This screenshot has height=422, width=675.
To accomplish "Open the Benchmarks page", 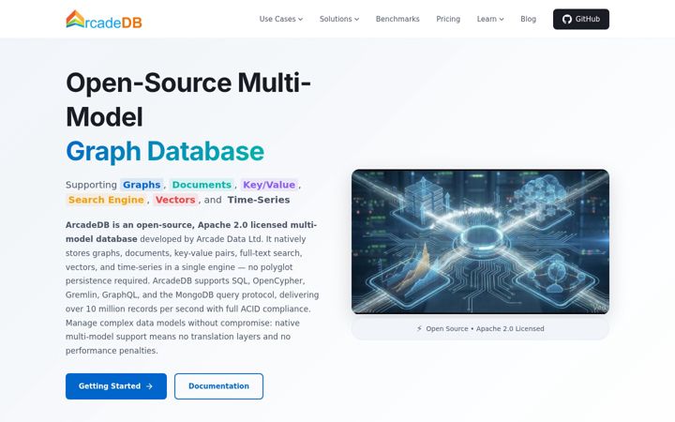I will point(397,19).
